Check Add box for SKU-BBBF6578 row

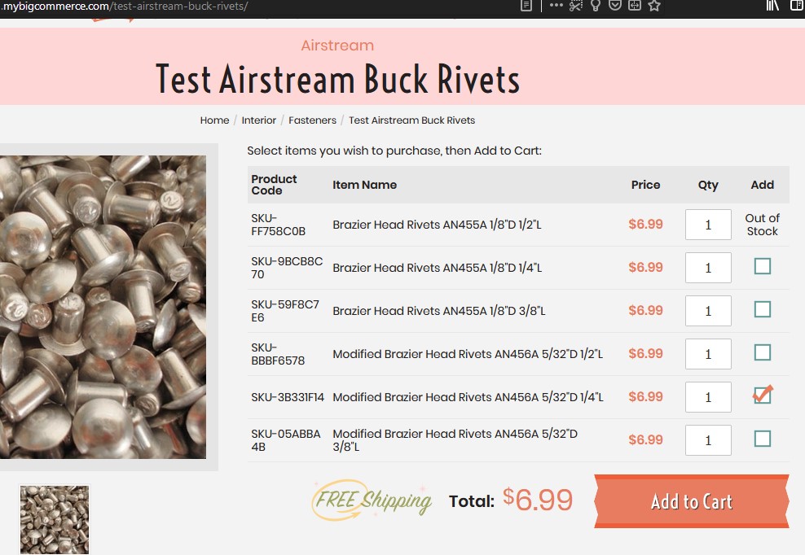tap(763, 352)
